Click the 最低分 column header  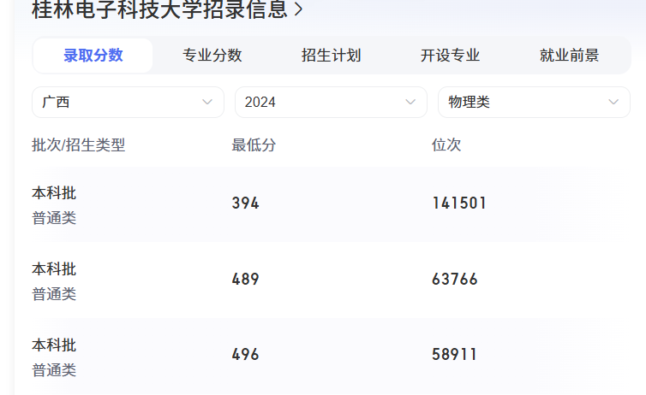(x=254, y=145)
